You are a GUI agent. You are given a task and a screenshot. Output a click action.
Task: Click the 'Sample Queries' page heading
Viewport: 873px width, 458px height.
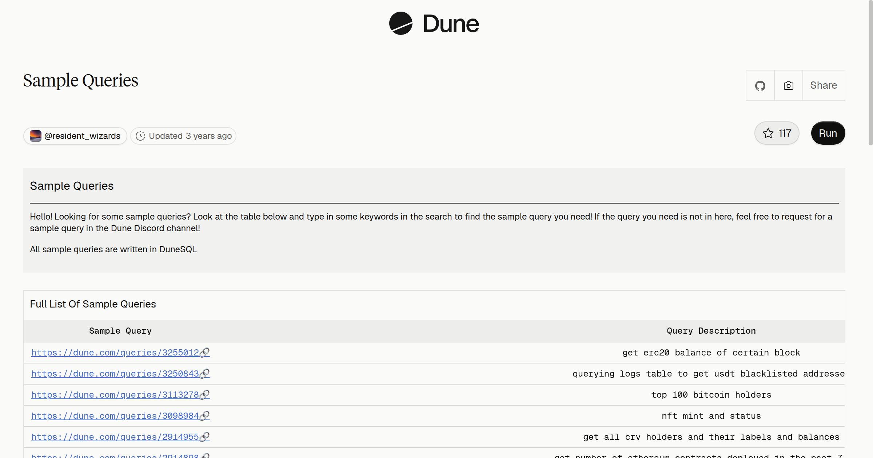tap(81, 81)
